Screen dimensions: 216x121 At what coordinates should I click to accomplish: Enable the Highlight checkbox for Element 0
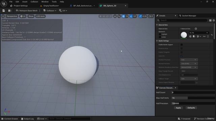(160, 34)
